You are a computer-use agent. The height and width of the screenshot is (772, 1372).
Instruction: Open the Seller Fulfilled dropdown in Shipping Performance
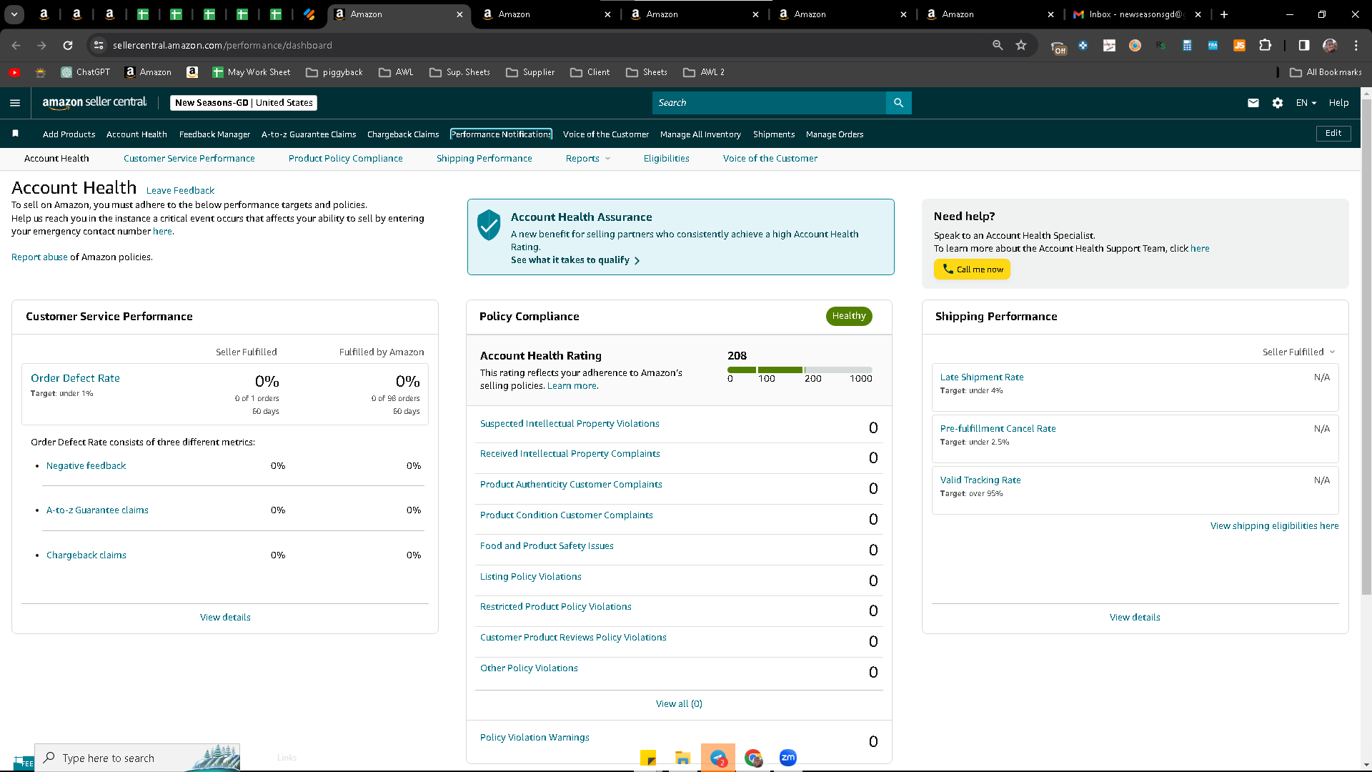(1298, 352)
